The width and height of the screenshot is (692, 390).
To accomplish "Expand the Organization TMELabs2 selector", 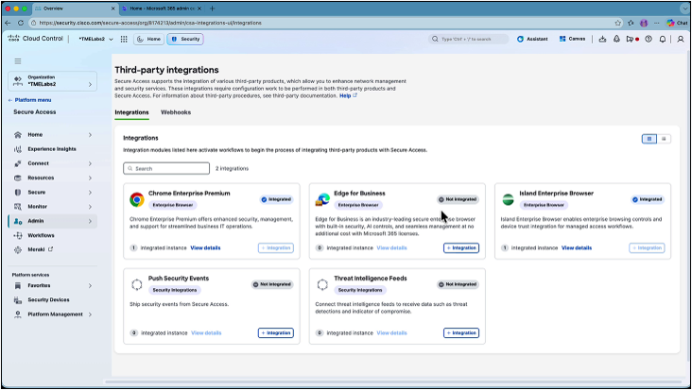I will click(53, 81).
